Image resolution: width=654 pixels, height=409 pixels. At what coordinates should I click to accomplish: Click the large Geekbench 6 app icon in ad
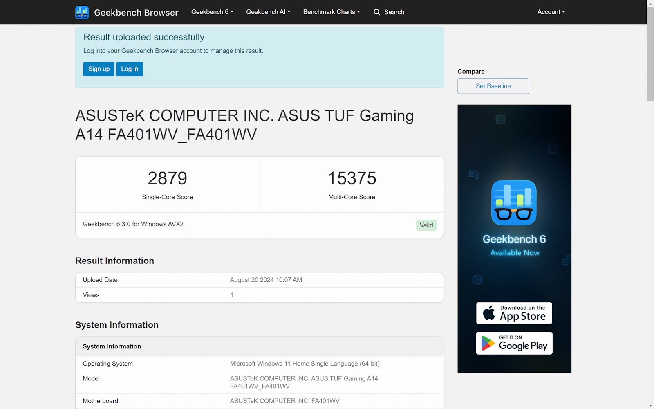[514, 203]
